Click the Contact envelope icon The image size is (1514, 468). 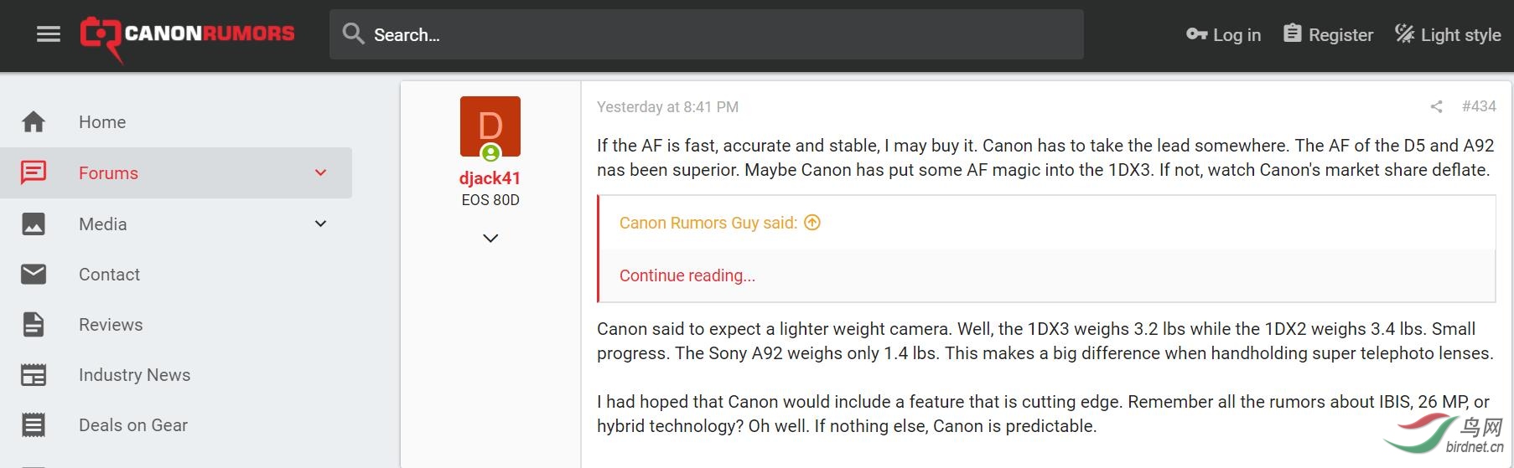click(34, 275)
